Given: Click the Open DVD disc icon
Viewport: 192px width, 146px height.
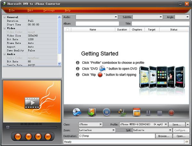Looking at the screenshot, I should pyautogui.click(x=77, y=112).
